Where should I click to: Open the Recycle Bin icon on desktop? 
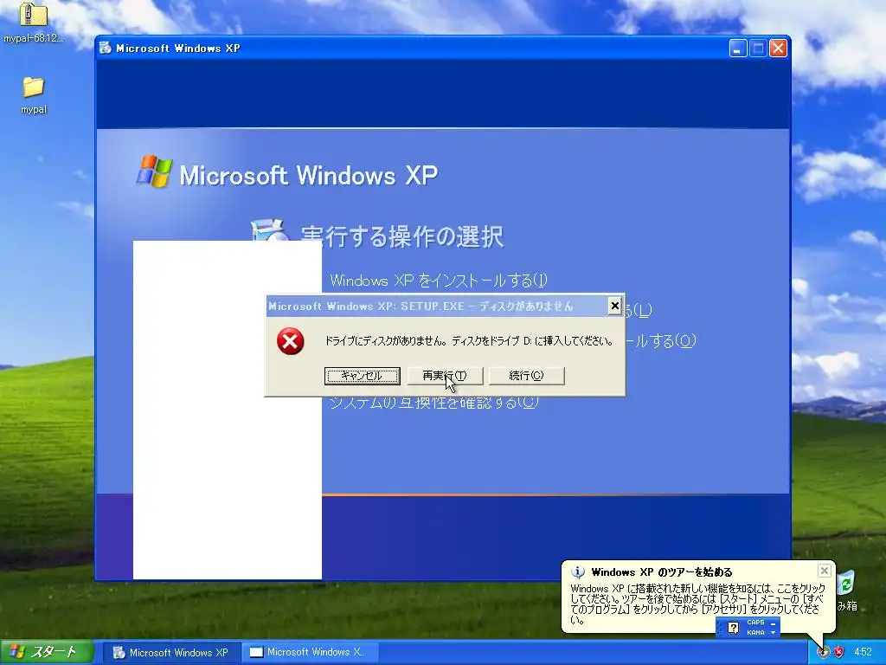click(846, 584)
